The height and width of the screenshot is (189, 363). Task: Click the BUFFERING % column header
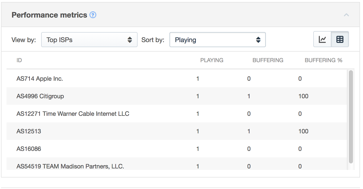324,60
